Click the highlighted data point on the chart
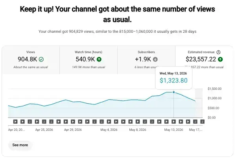 point(174,92)
